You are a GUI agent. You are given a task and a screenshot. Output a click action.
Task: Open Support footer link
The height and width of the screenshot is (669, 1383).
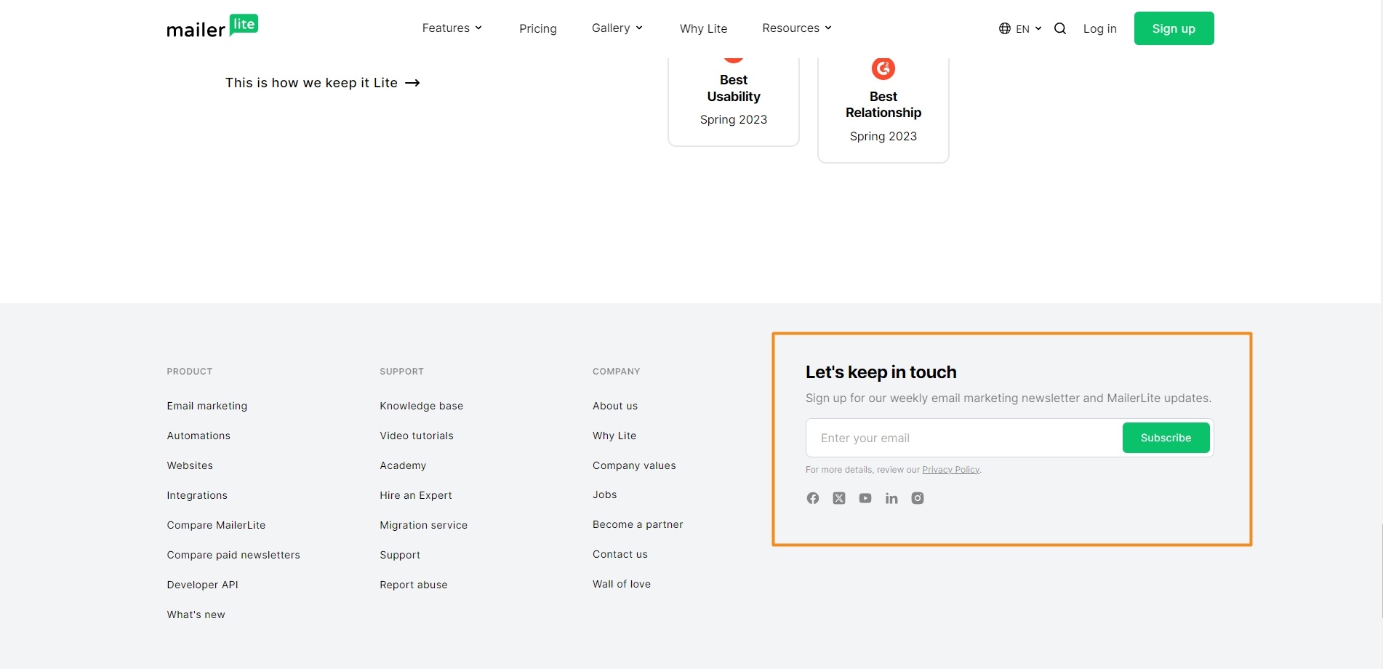click(x=400, y=555)
